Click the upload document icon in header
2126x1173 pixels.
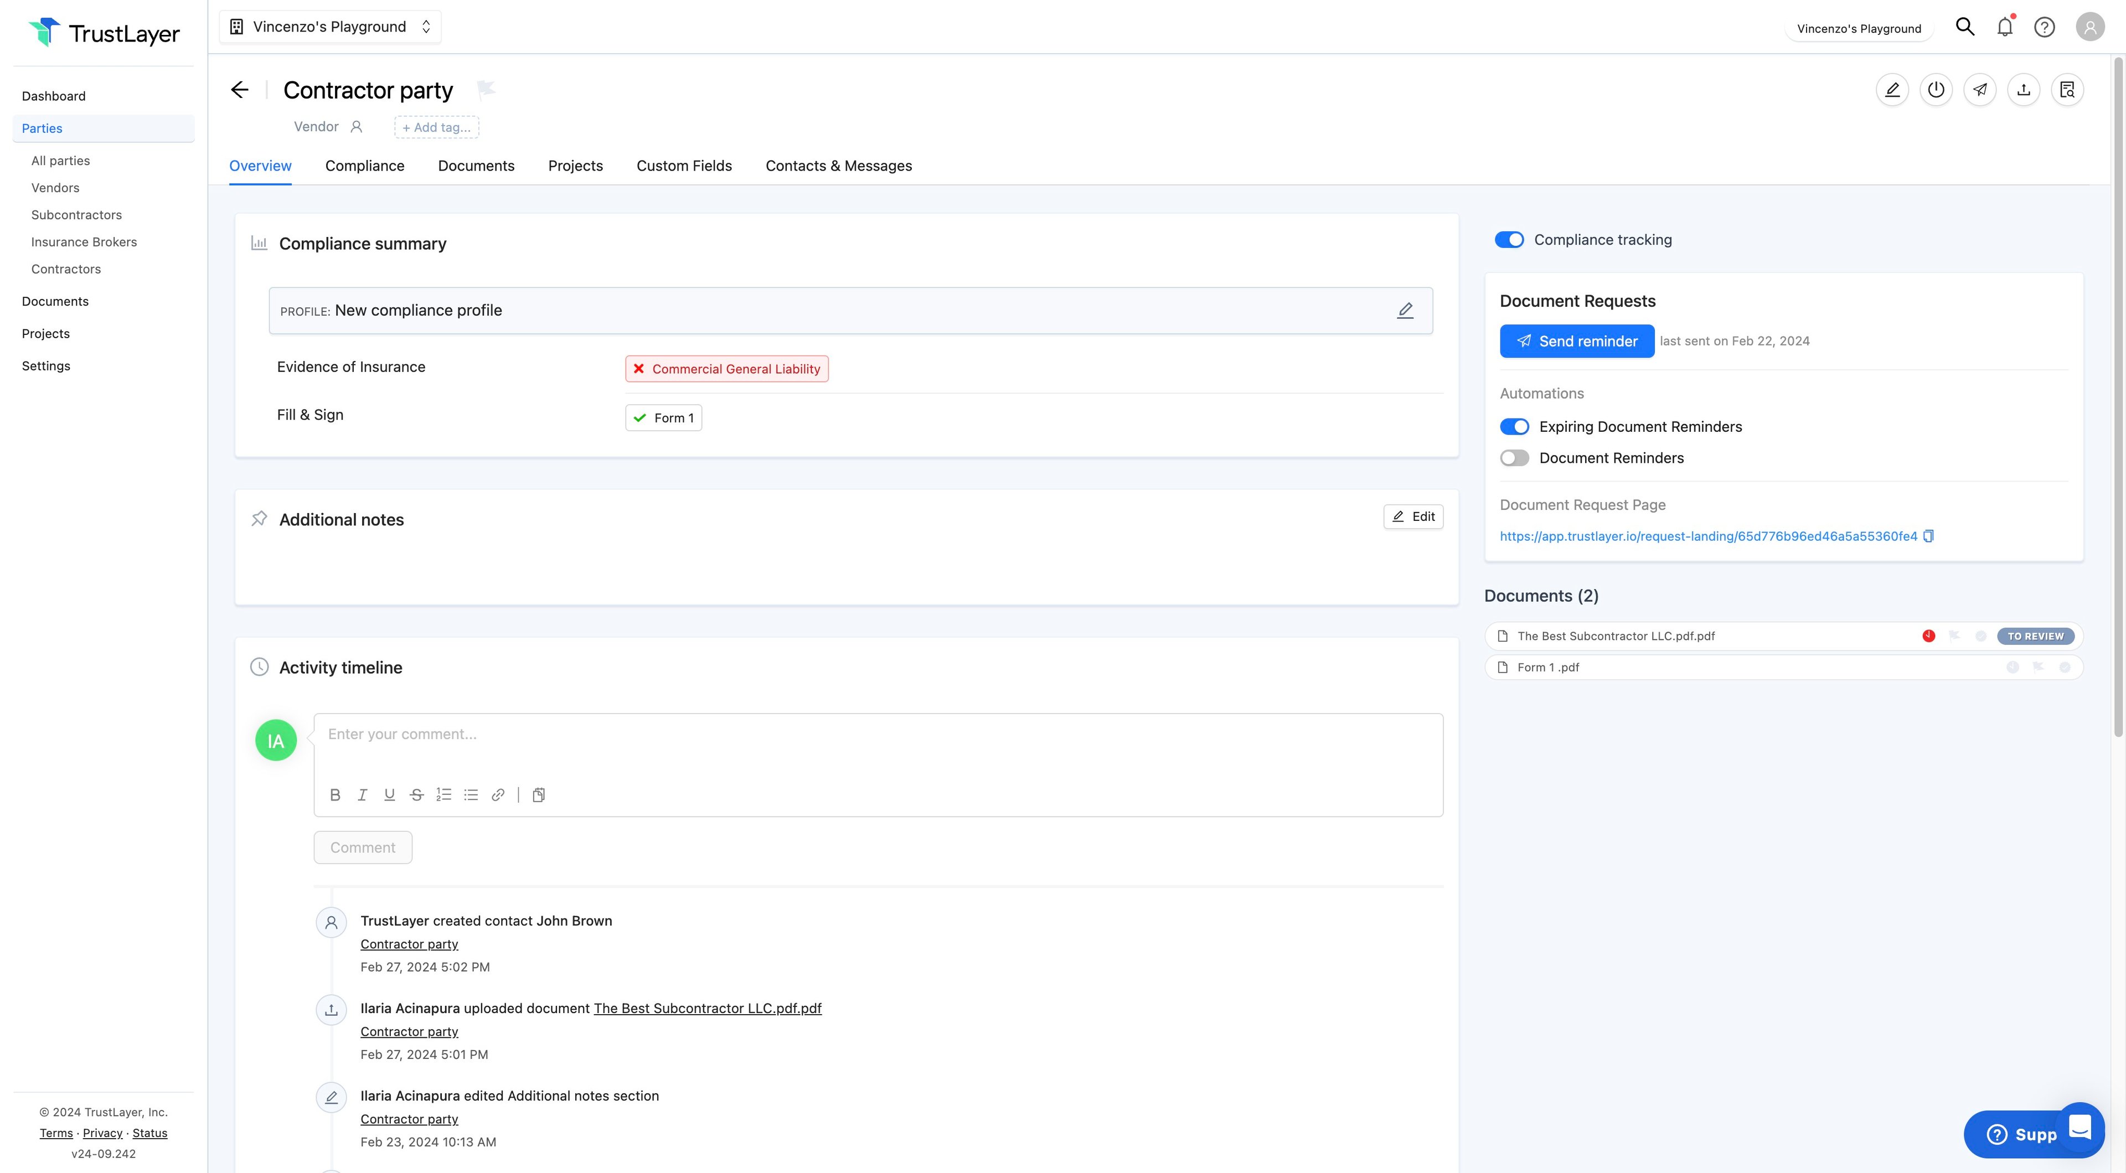click(2023, 90)
